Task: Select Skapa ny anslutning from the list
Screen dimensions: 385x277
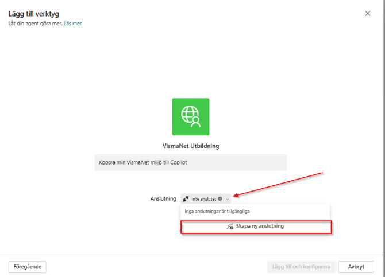Action: pos(256,227)
